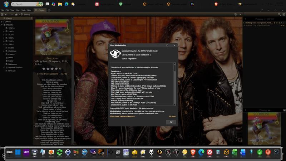Expand the 1960's playlist node
The image size is (286, 161).
[4, 31]
